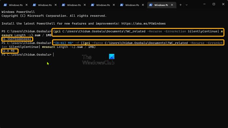Close the Windows Terminal window
Viewport: 228px width, 128px height.
223,4
